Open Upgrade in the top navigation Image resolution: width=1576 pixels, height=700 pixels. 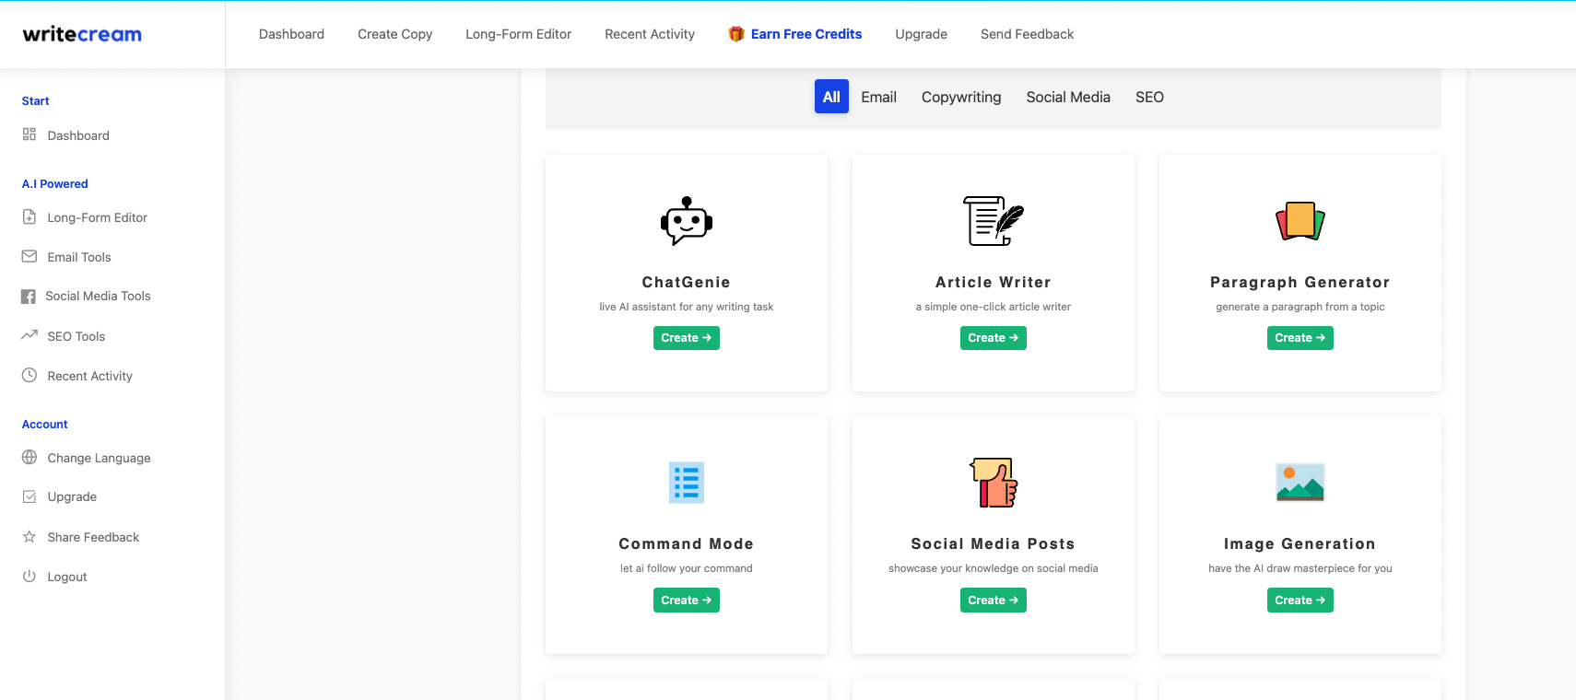(921, 34)
